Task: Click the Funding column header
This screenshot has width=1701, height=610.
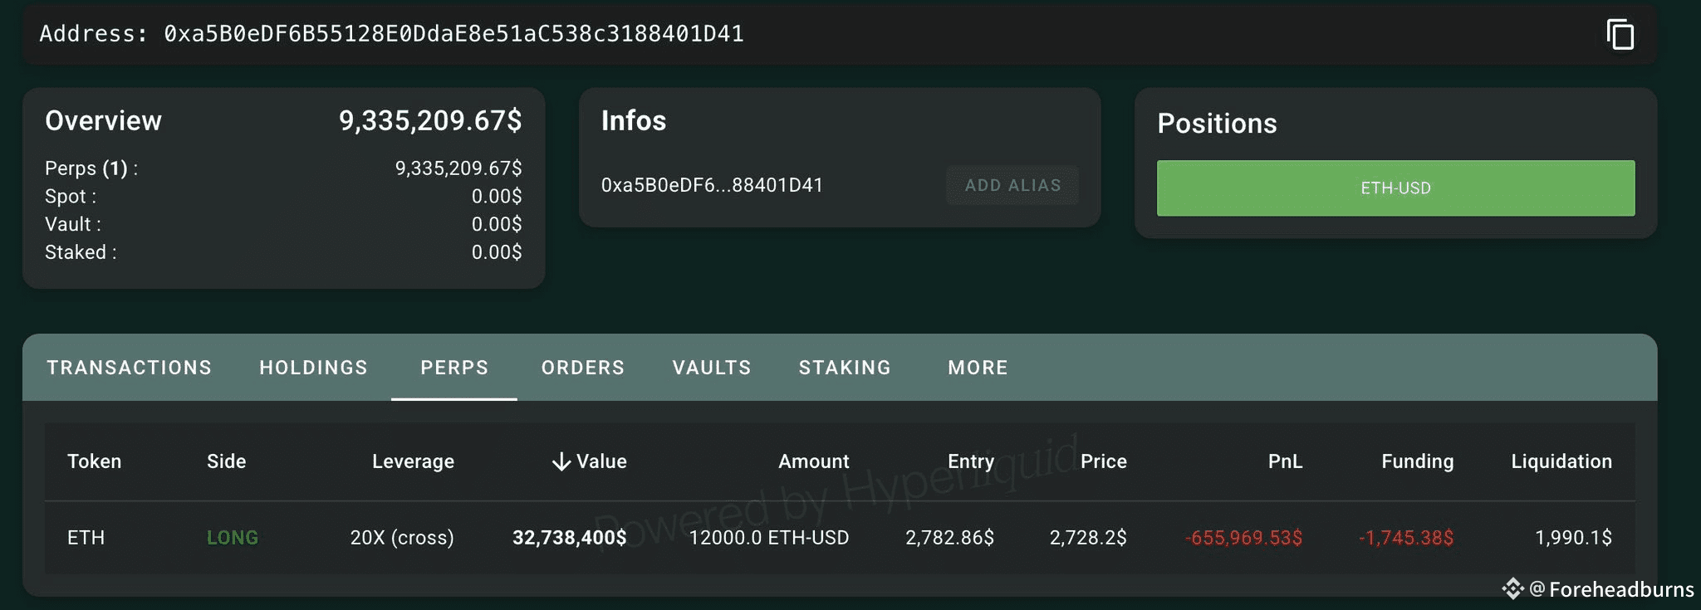Action: pos(1417,461)
